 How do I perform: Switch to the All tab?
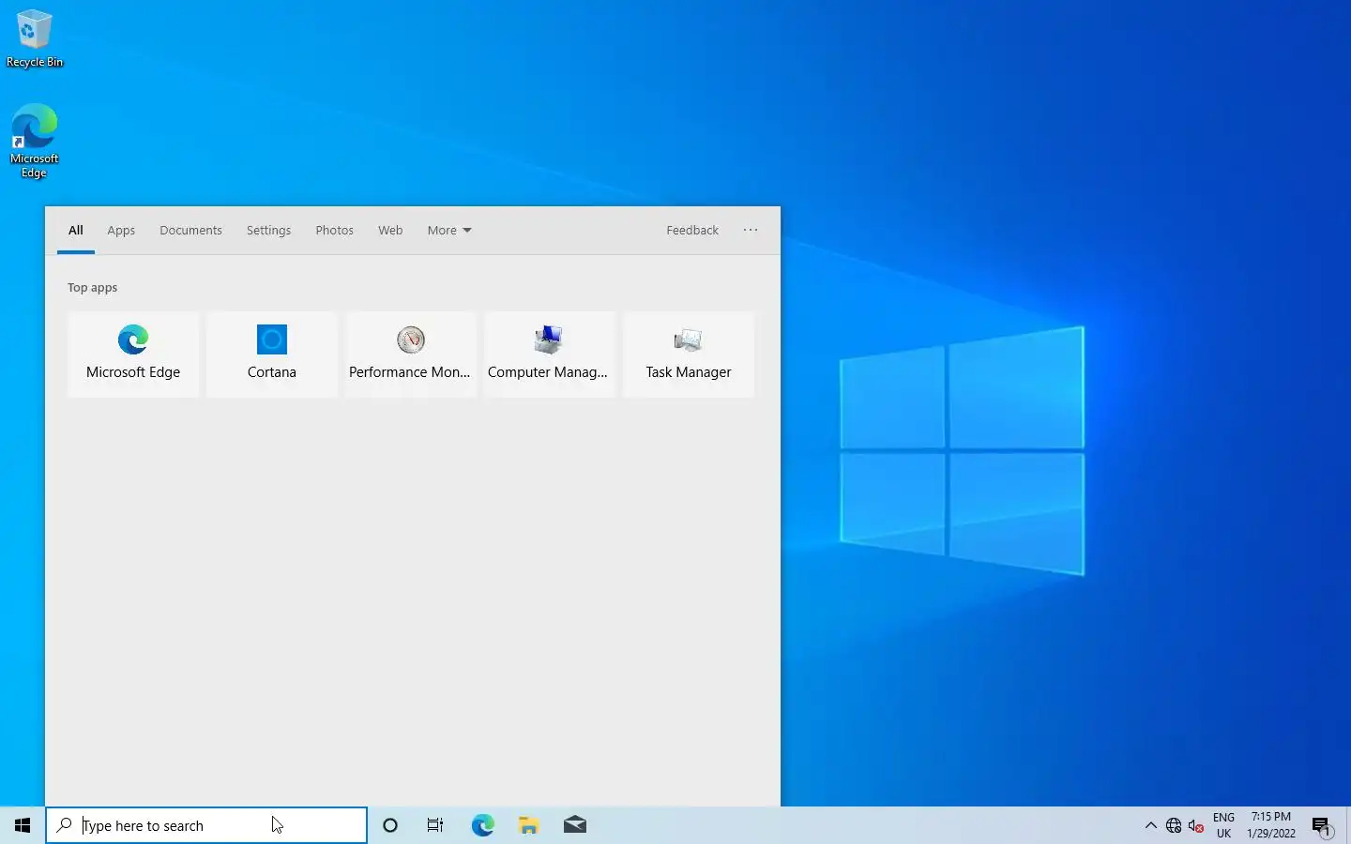76,231
